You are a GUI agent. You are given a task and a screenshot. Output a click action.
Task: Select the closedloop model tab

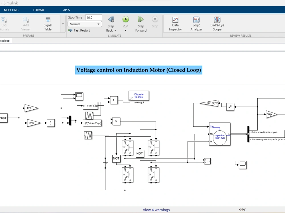[x=5, y=40]
